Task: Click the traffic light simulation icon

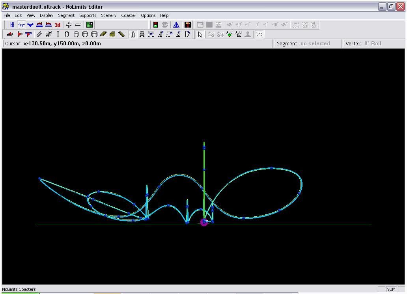Action: tap(155, 25)
